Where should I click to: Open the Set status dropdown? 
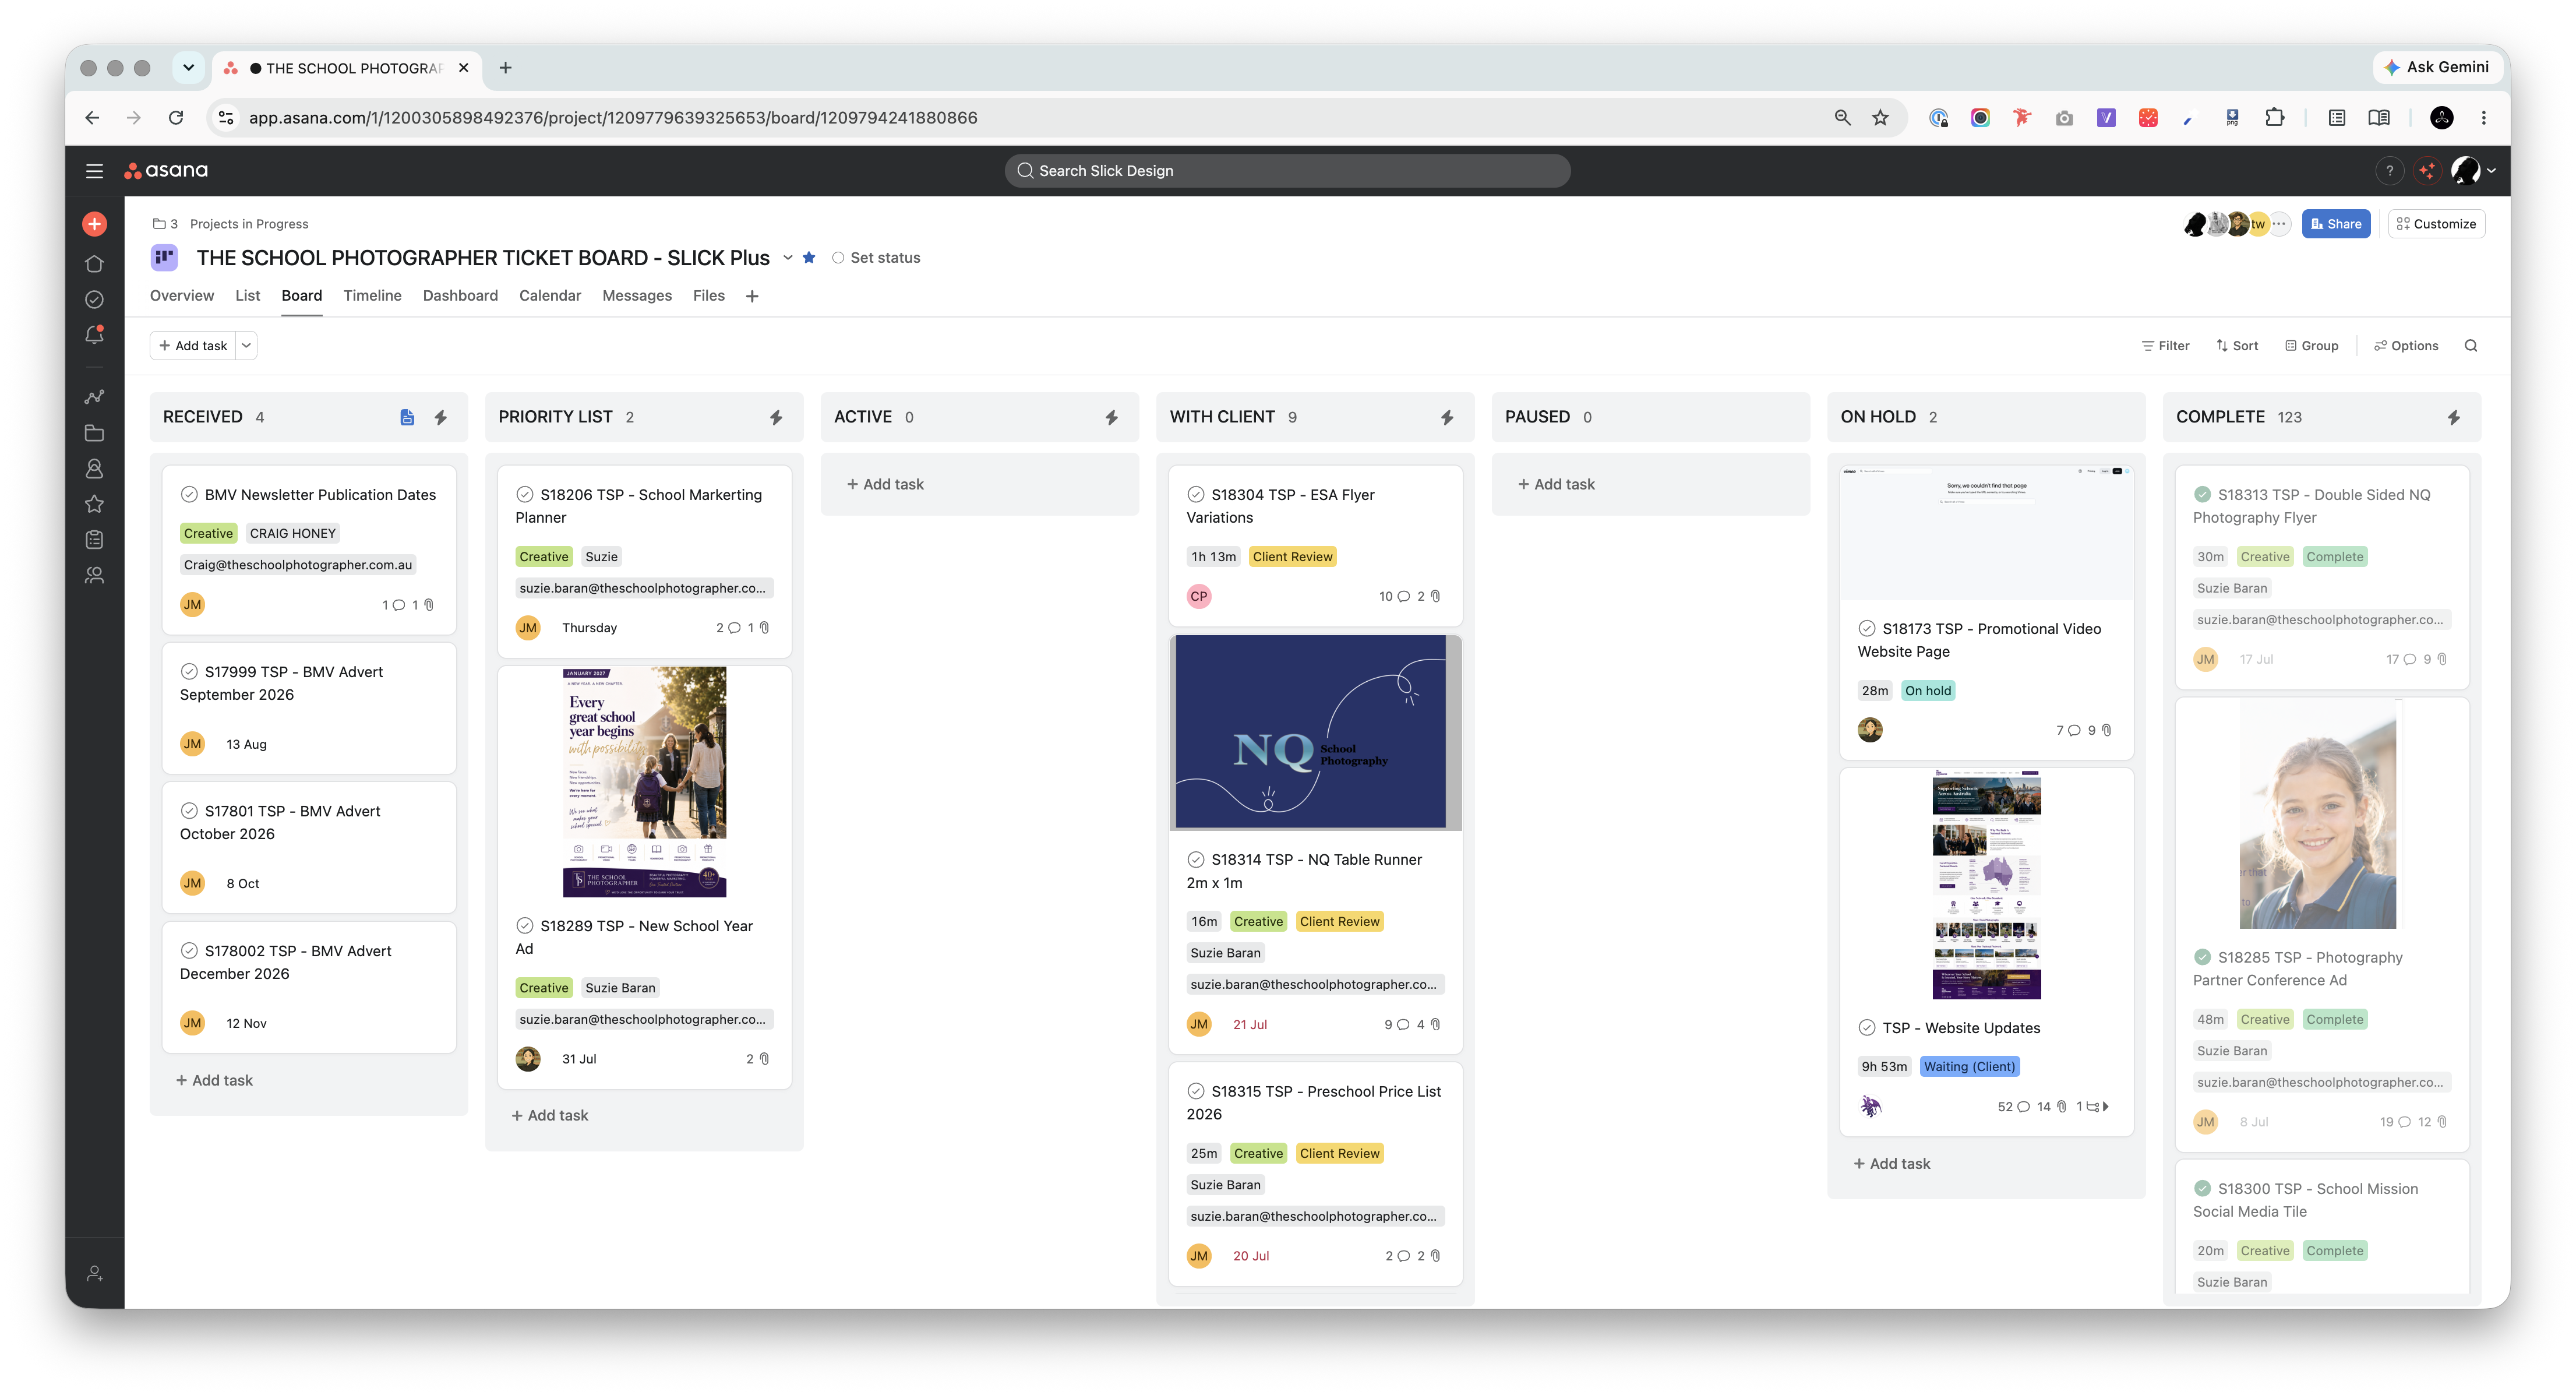[876, 257]
